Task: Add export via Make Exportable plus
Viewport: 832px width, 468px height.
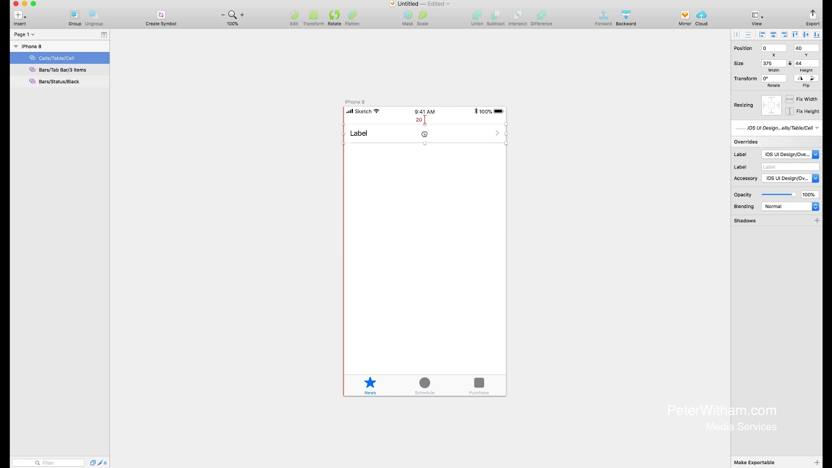Action: click(x=817, y=462)
